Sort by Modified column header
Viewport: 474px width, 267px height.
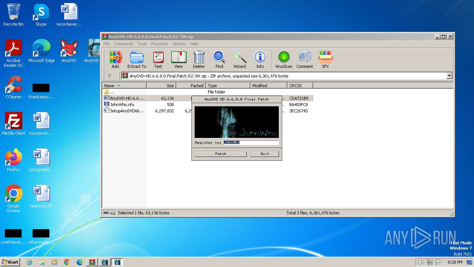[269, 85]
